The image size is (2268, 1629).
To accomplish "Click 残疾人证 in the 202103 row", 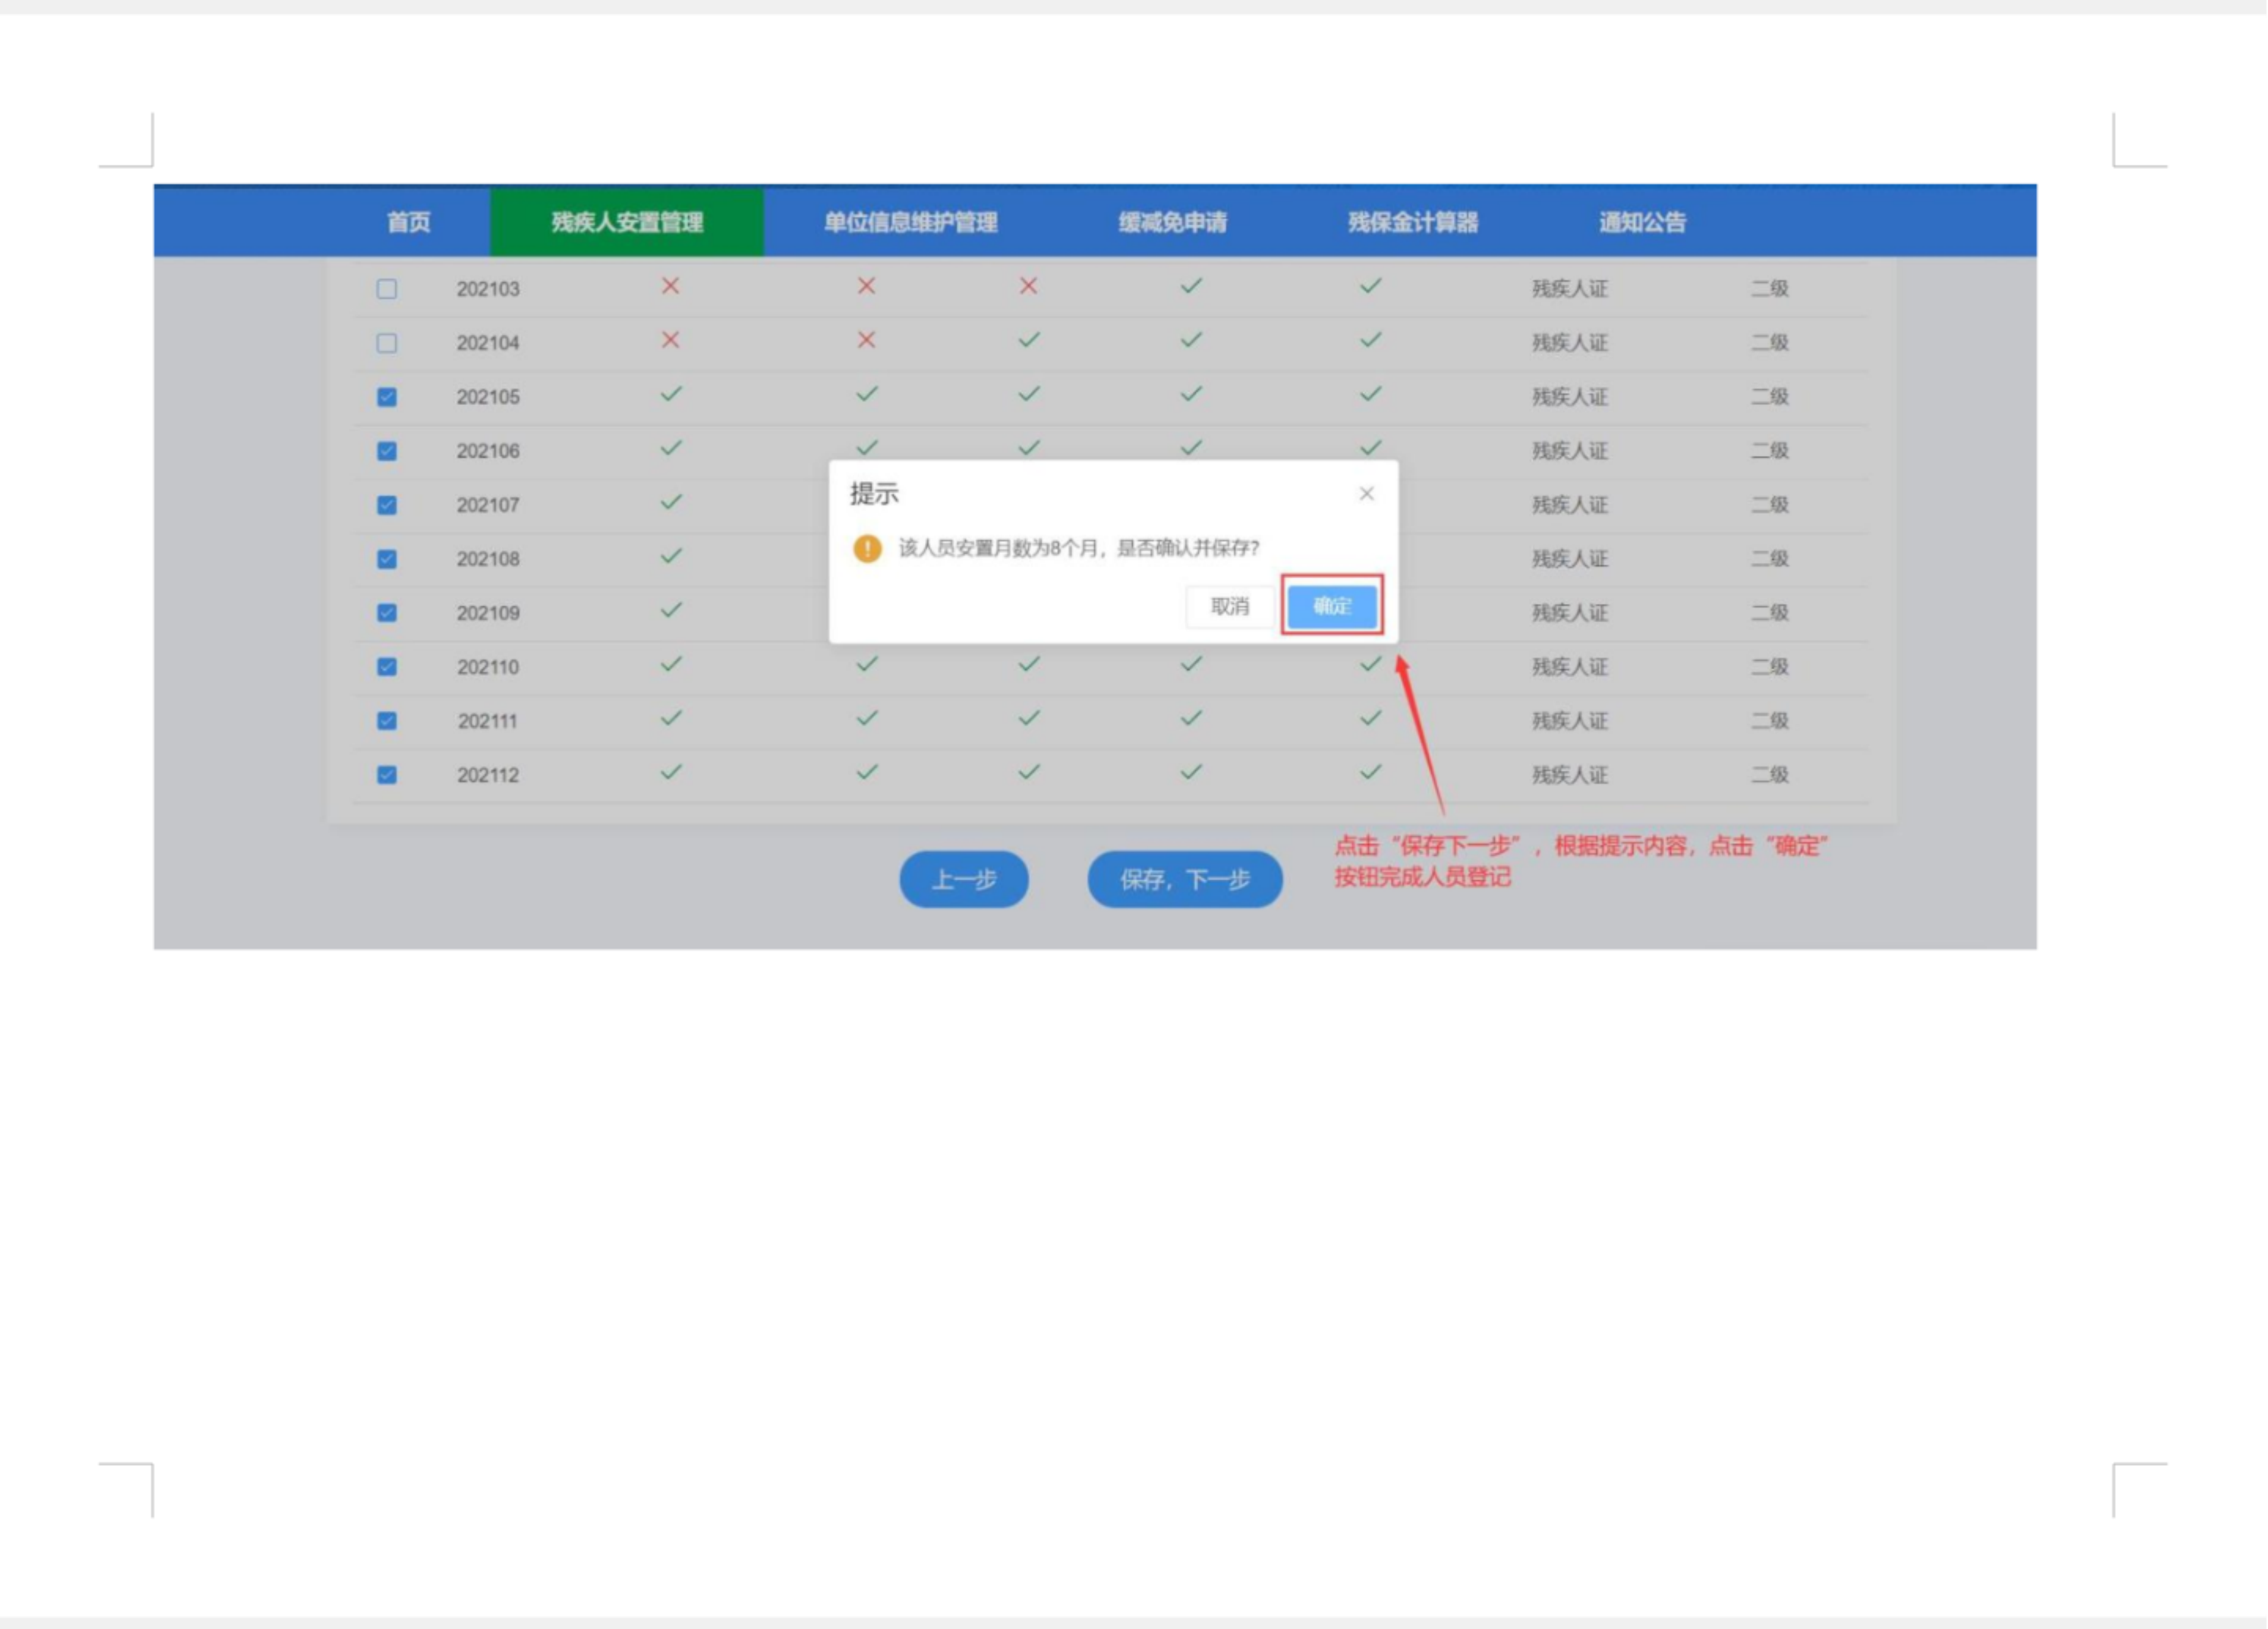I will point(1570,289).
